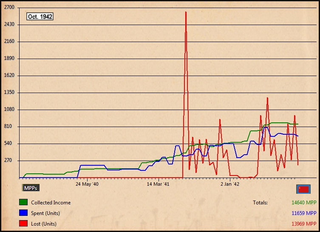Click the 24 May '40 timeline marker
The image size is (320, 232).
[87, 184]
